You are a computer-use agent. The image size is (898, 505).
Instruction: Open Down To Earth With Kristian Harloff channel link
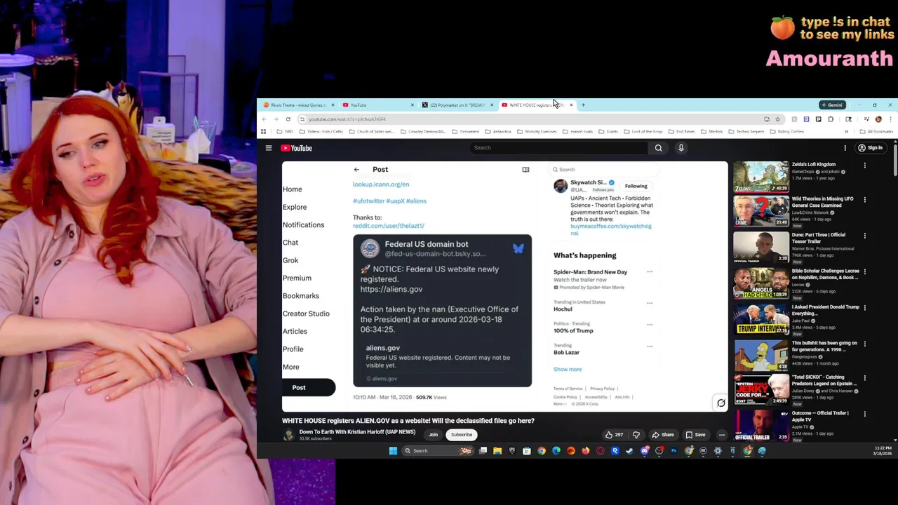pos(357,432)
